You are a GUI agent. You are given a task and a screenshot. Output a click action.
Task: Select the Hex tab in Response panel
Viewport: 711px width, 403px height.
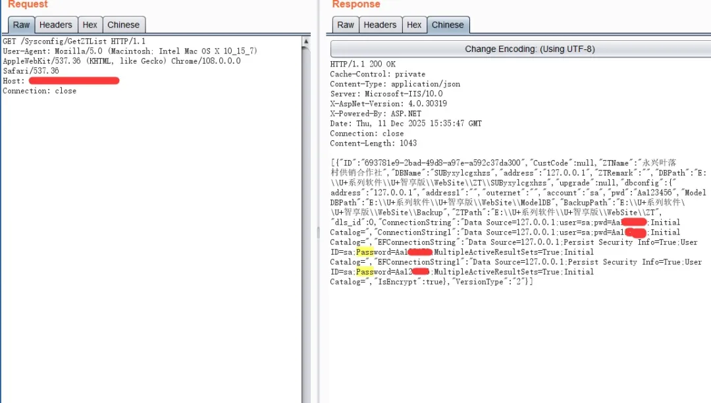click(414, 25)
